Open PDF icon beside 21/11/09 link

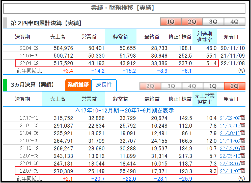[x=243, y=140]
